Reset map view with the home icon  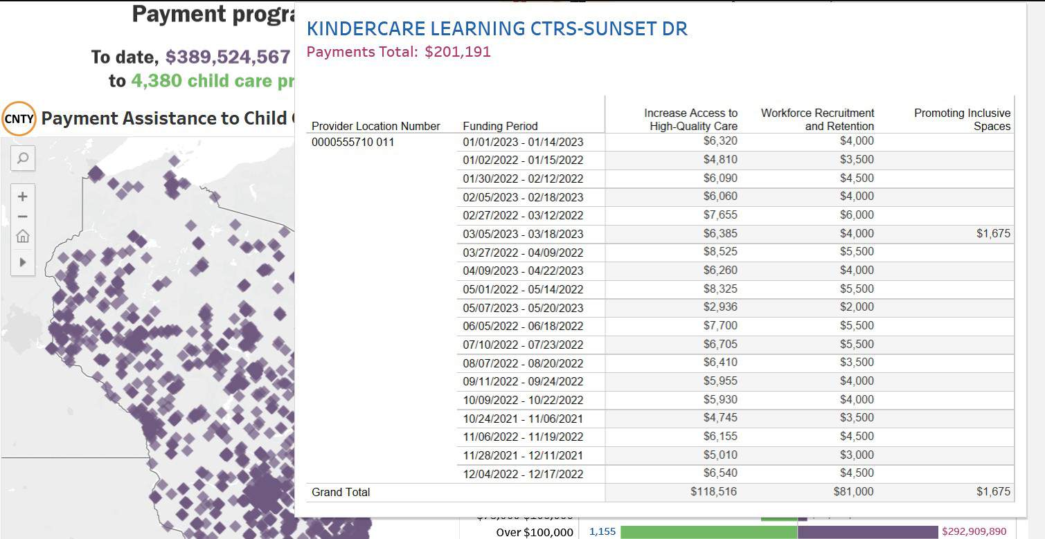(23, 237)
